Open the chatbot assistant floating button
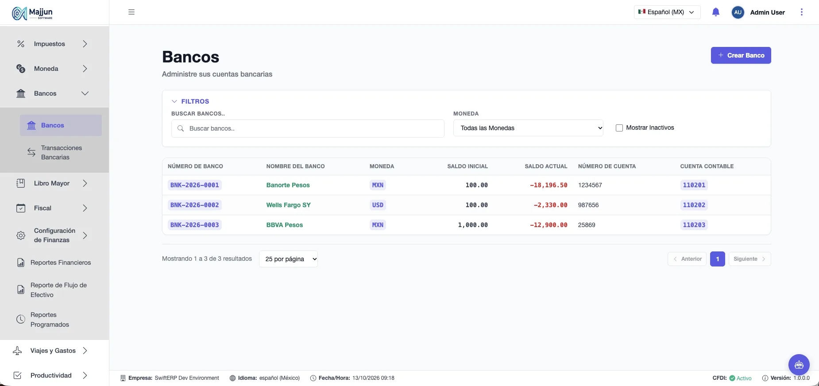This screenshot has height=386, width=819. tap(799, 365)
